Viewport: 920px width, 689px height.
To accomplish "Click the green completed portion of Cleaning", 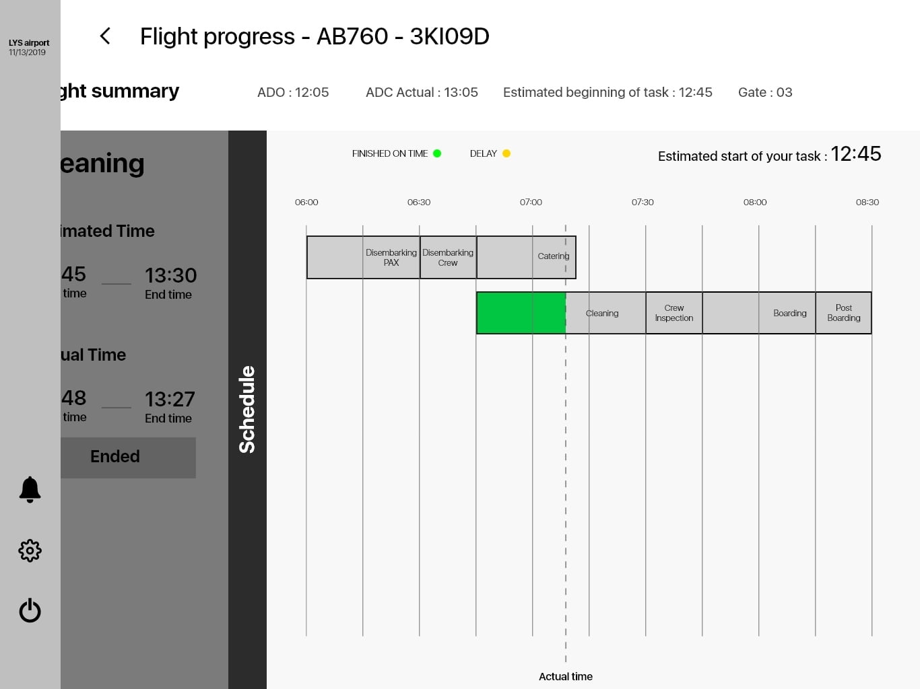I will (x=521, y=313).
